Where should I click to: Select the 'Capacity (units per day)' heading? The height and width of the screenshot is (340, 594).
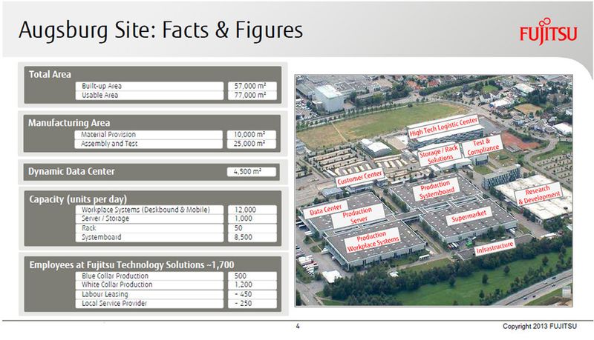pyautogui.click(x=78, y=199)
